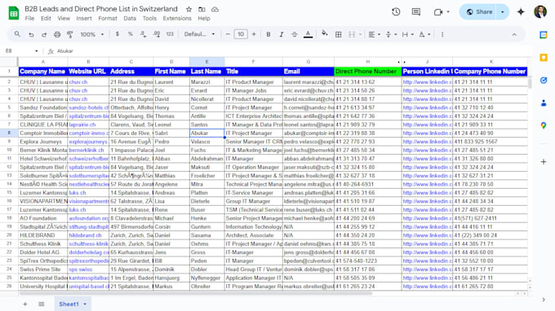Check the cloud save status icon
Image resolution: width=555 pixels, height=311 pixels.
click(215, 10)
